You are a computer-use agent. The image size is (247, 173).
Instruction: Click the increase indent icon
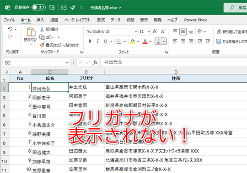(x=208, y=42)
